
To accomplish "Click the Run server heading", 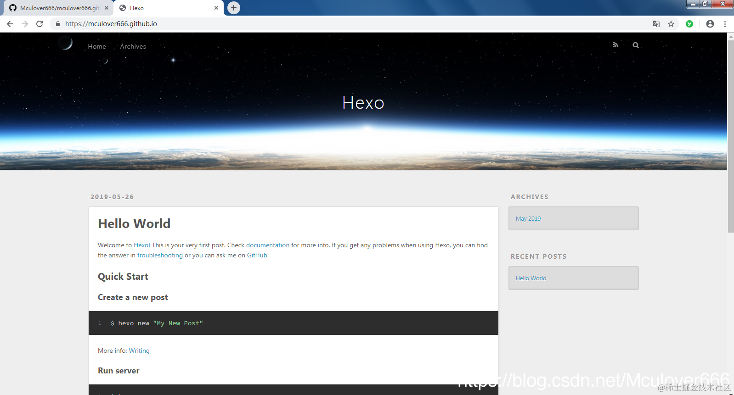I will 119,371.
